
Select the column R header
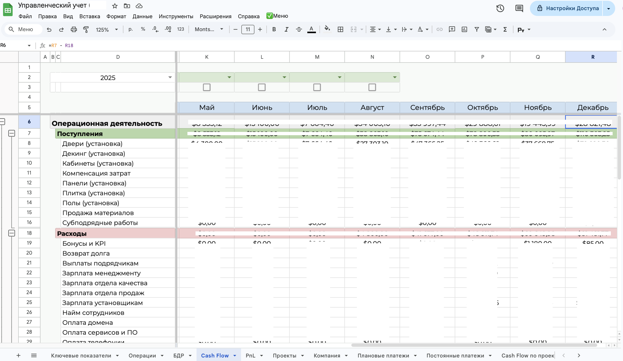pyautogui.click(x=591, y=57)
